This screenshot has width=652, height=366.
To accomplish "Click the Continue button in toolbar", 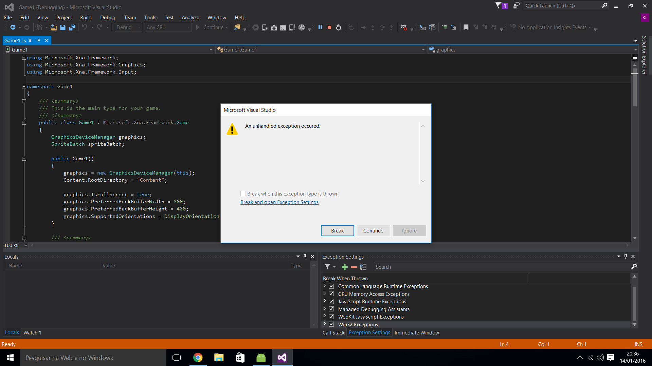I will click(x=212, y=27).
